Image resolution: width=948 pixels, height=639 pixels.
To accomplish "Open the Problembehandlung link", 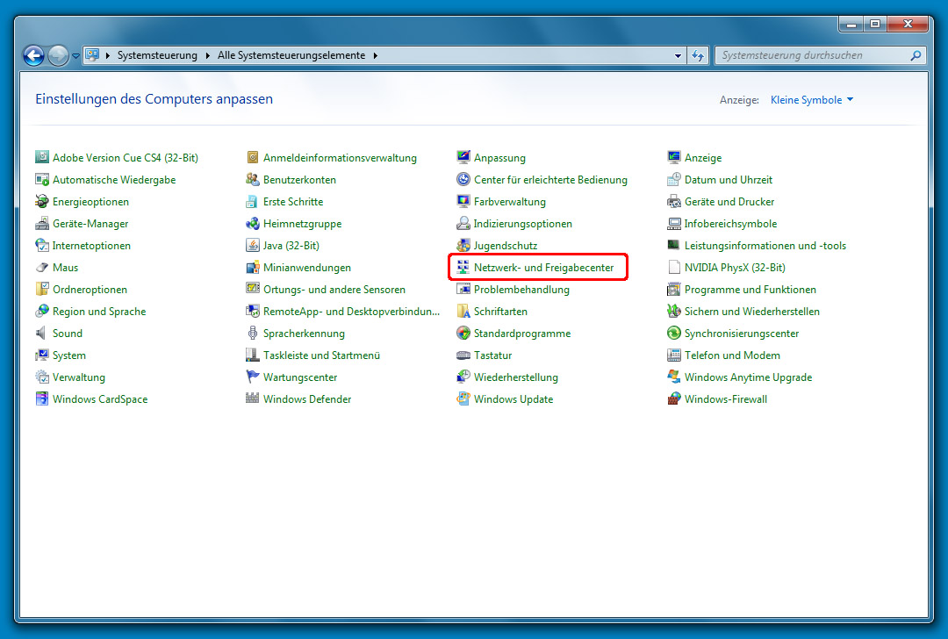I will click(521, 290).
